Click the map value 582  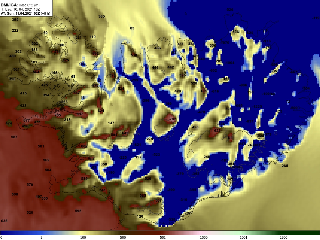point(95,54)
